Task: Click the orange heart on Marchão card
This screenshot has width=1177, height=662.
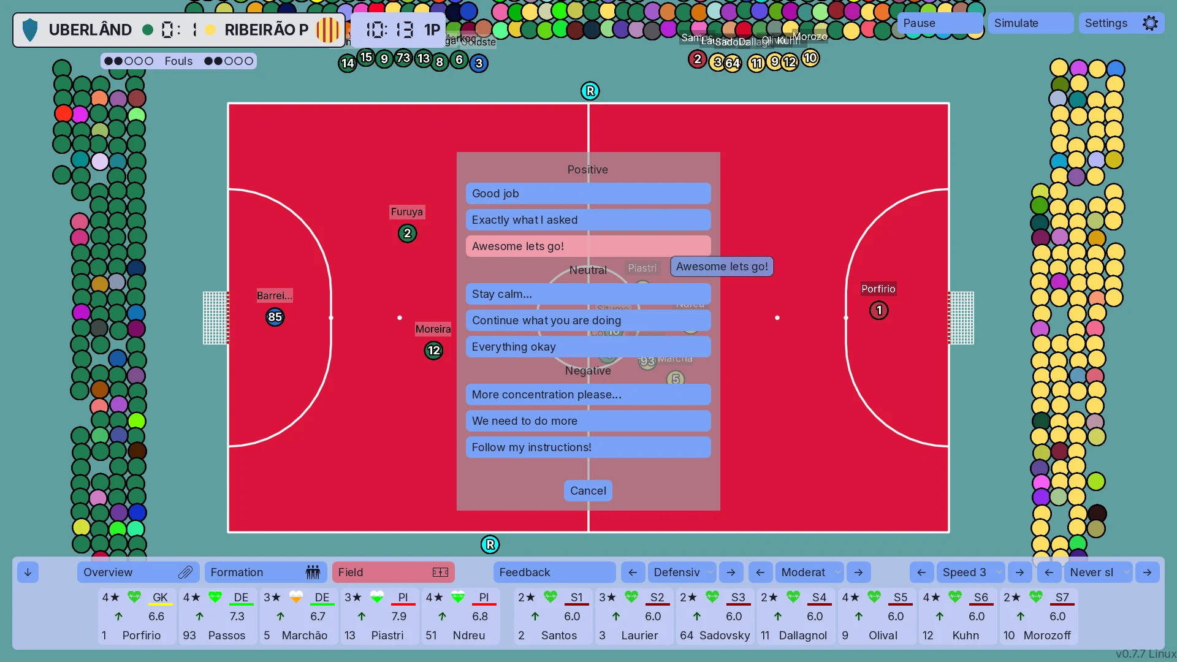Action: 296,597
